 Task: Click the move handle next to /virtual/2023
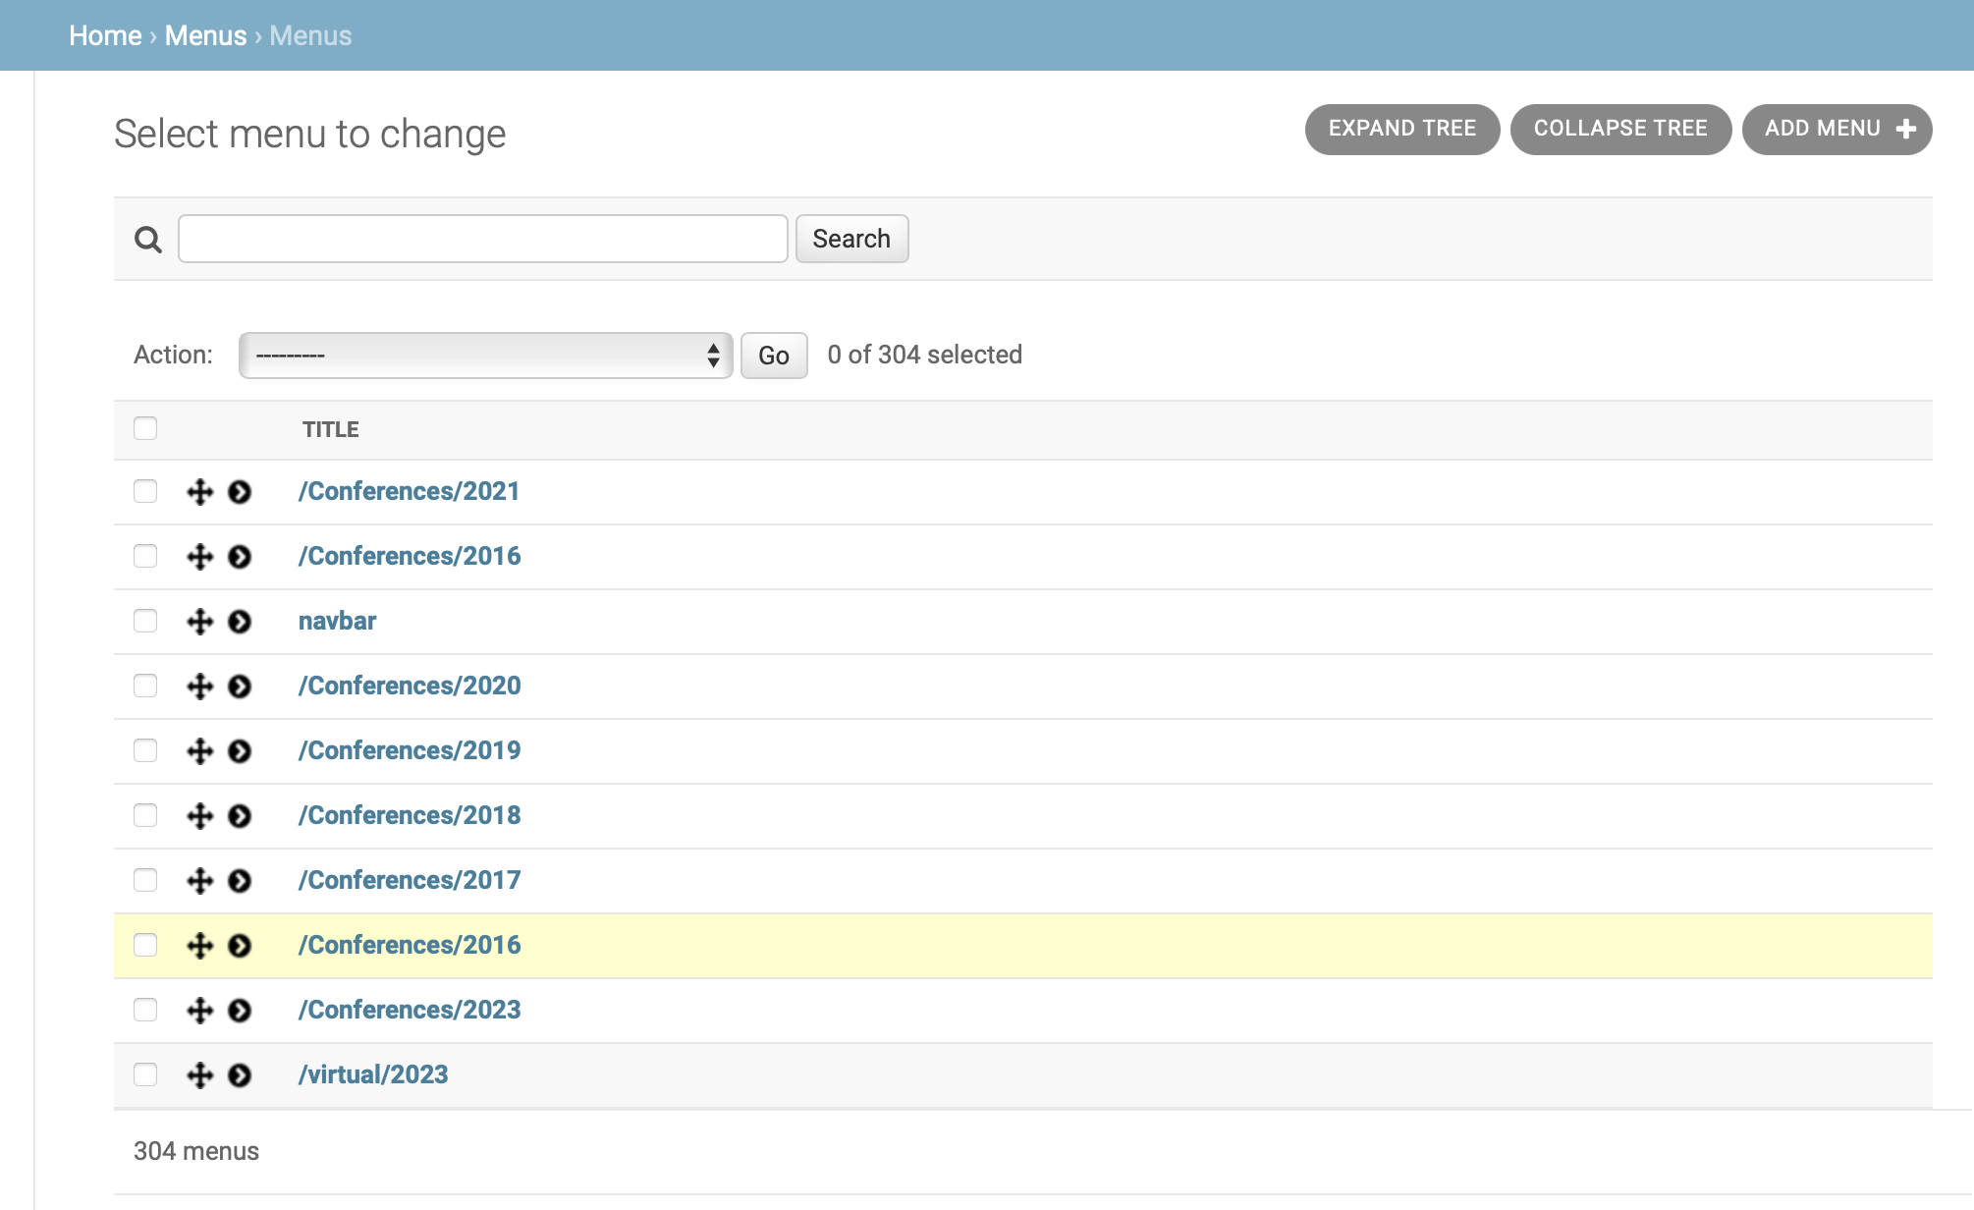click(x=199, y=1073)
